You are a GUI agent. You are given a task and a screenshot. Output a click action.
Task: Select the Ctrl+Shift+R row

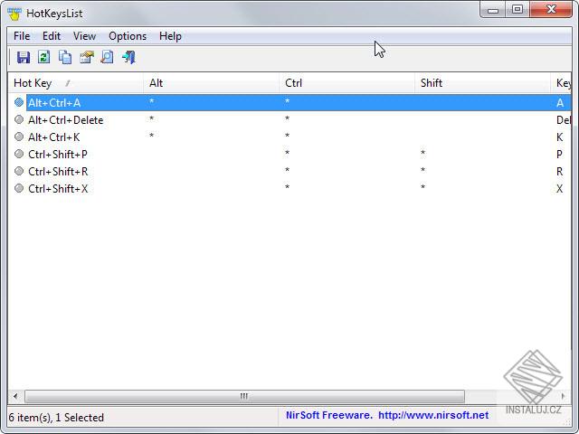pos(289,171)
